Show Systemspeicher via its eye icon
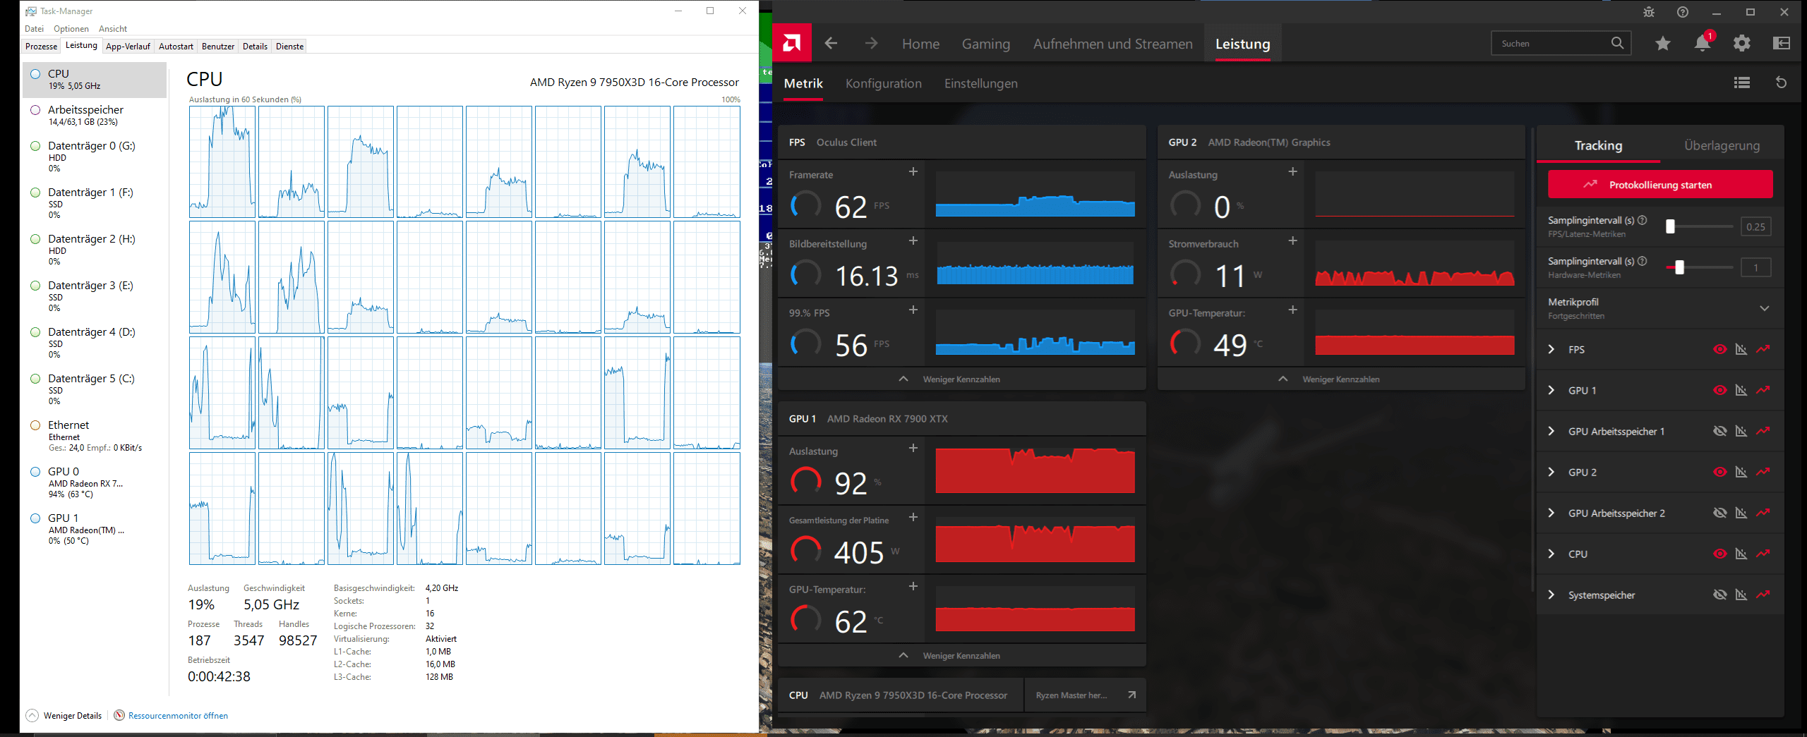The image size is (1807, 737). [x=1720, y=595]
